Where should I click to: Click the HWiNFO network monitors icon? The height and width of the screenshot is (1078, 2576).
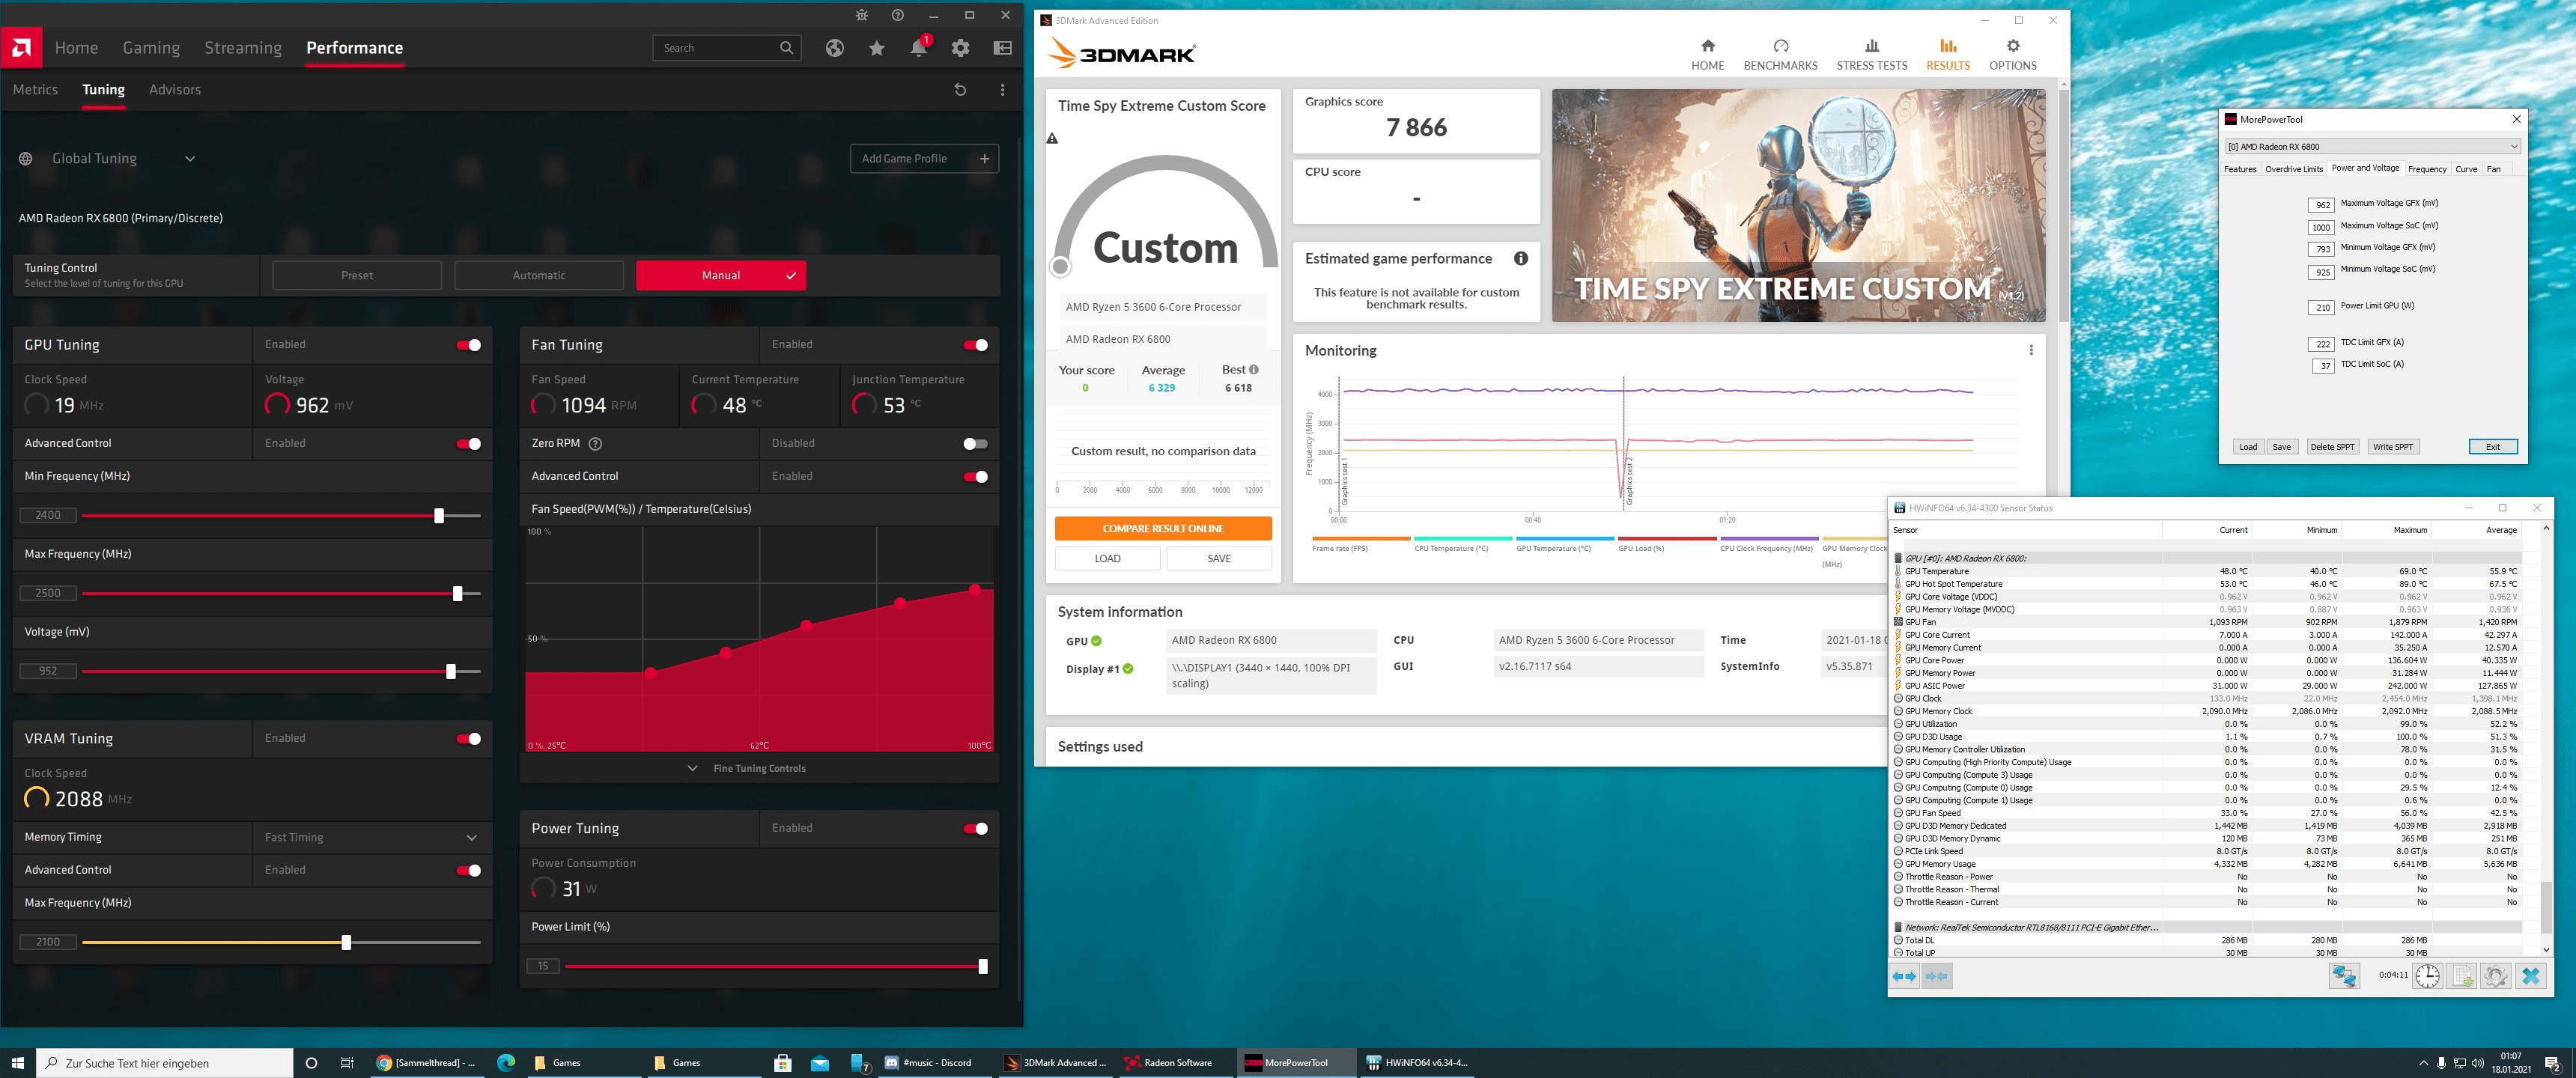[2344, 976]
